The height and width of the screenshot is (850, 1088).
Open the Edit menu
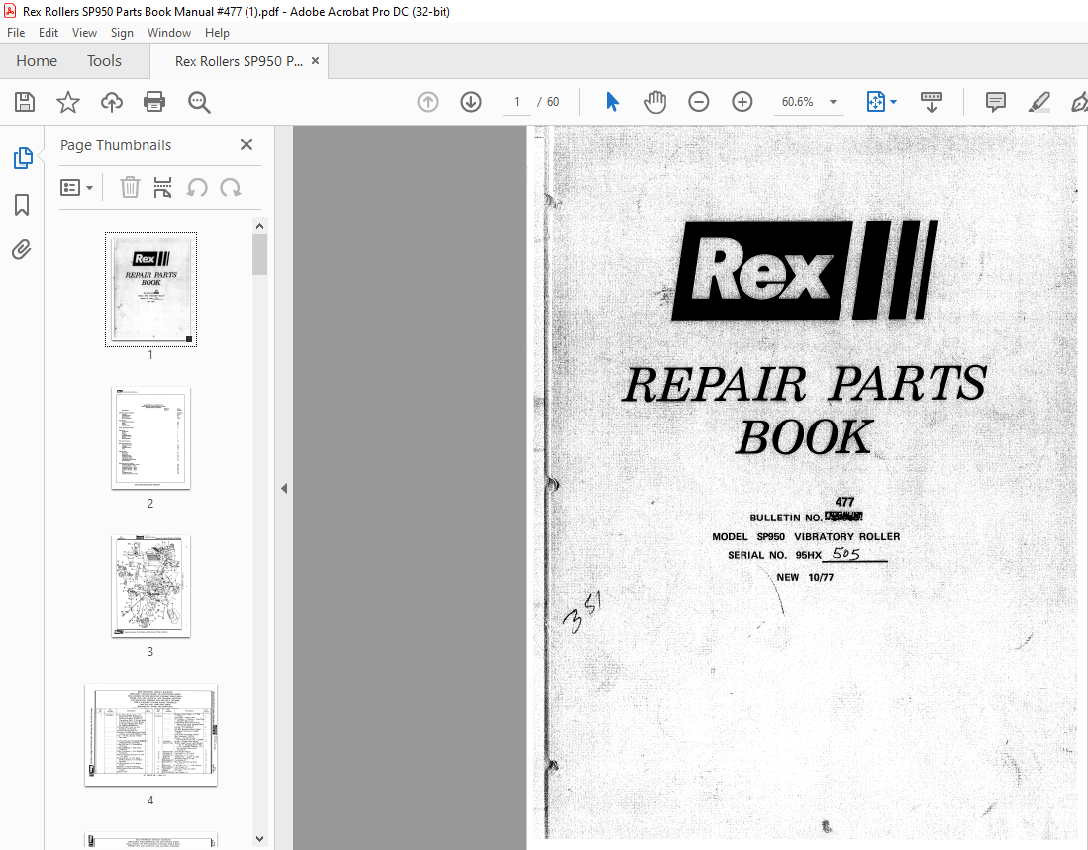pos(48,33)
